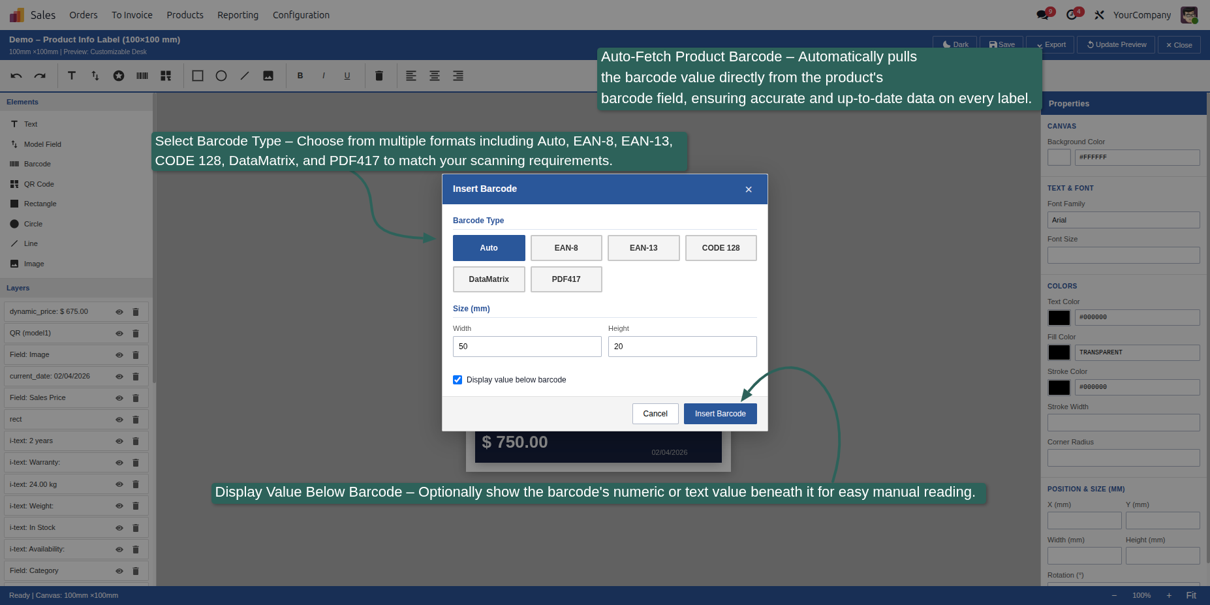Toggle visibility of dynamic_price layer
The height and width of the screenshot is (605, 1210).
119,312
